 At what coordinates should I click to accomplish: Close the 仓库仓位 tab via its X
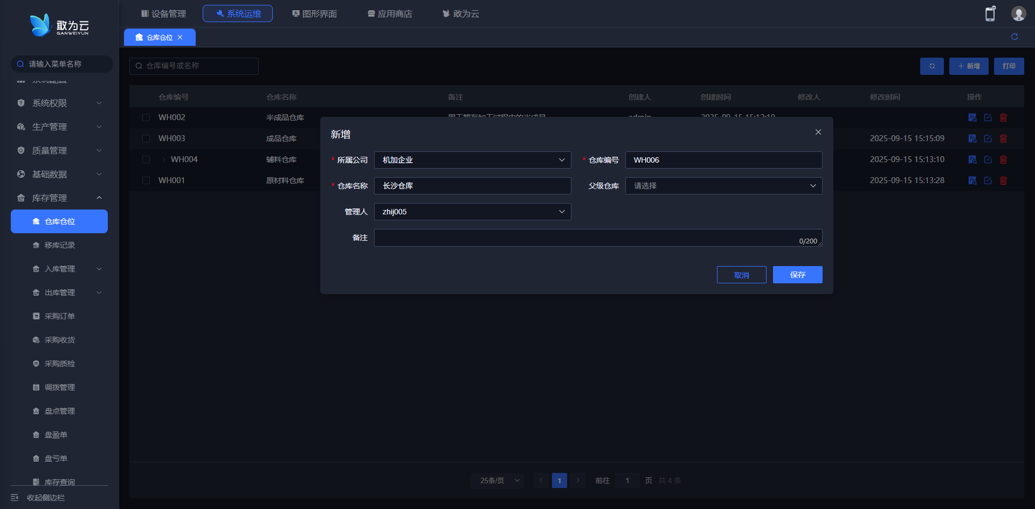tap(180, 37)
